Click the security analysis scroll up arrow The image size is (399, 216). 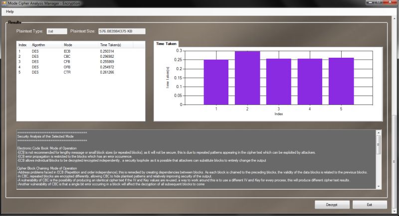point(379,133)
